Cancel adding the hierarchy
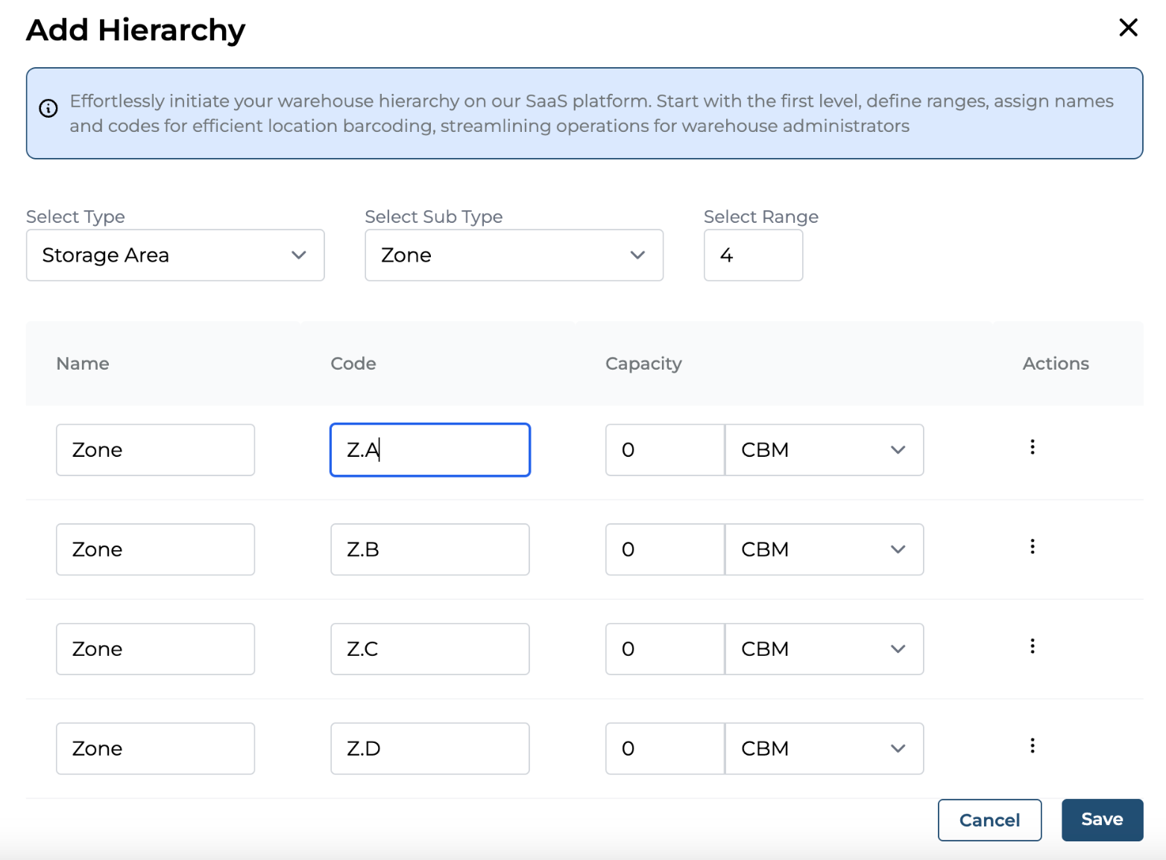 989,821
